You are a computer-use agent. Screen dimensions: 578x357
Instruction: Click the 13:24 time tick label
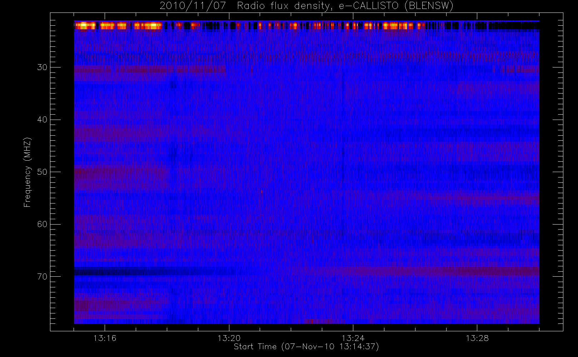point(353,338)
